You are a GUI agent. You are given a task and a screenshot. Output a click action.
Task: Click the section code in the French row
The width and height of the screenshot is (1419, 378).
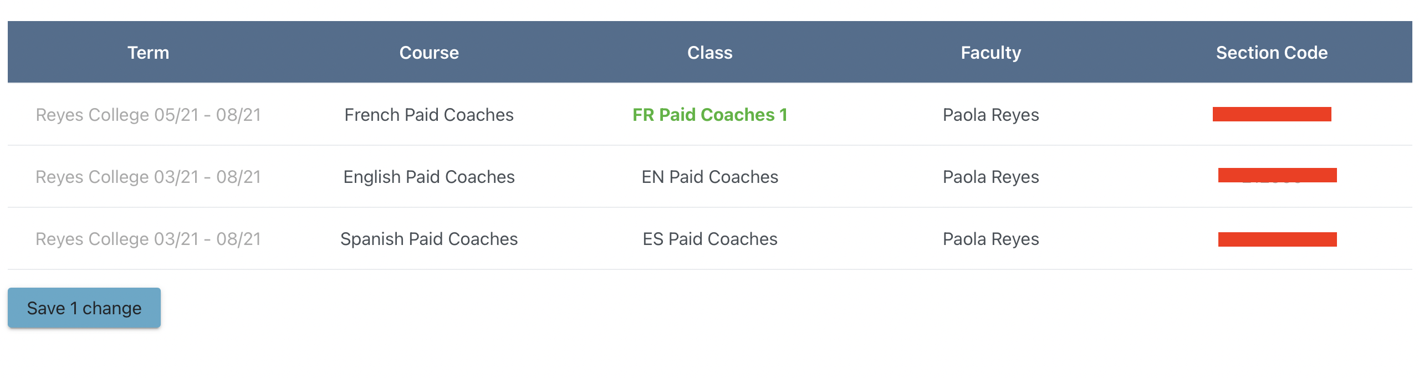point(1272,114)
